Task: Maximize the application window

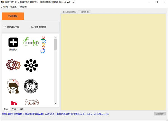Action: click(157, 2)
